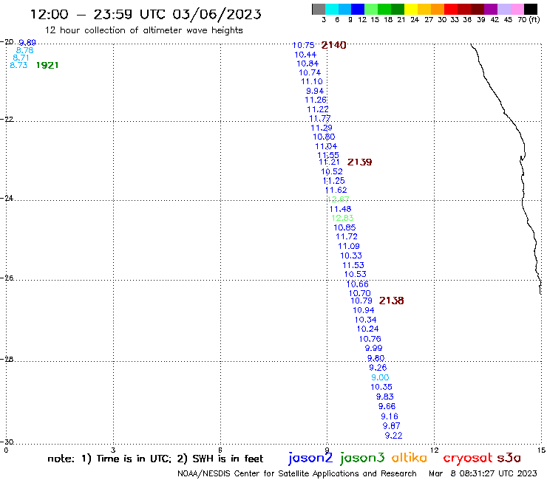Image resolution: width=547 pixels, height=480 pixels.
Task: Select the pink swatch in the color scale
Action: tap(517, 9)
